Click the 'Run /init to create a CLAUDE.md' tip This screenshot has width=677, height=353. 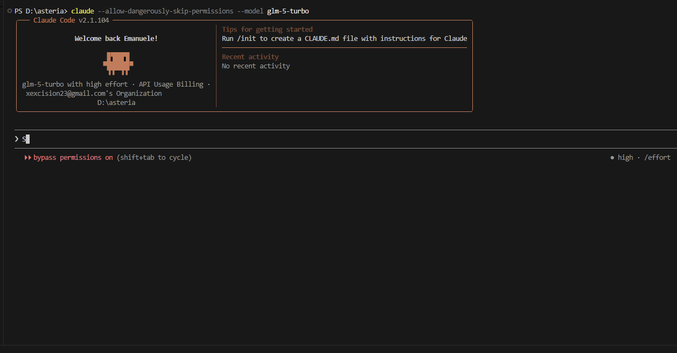344,39
